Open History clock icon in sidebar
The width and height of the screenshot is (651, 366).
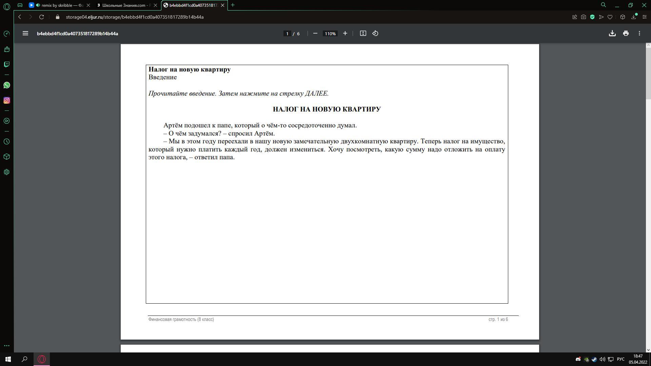point(6,142)
